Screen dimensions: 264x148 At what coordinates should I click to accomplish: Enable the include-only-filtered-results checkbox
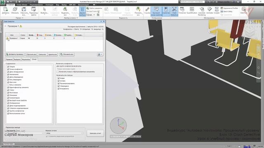tap(58, 72)
